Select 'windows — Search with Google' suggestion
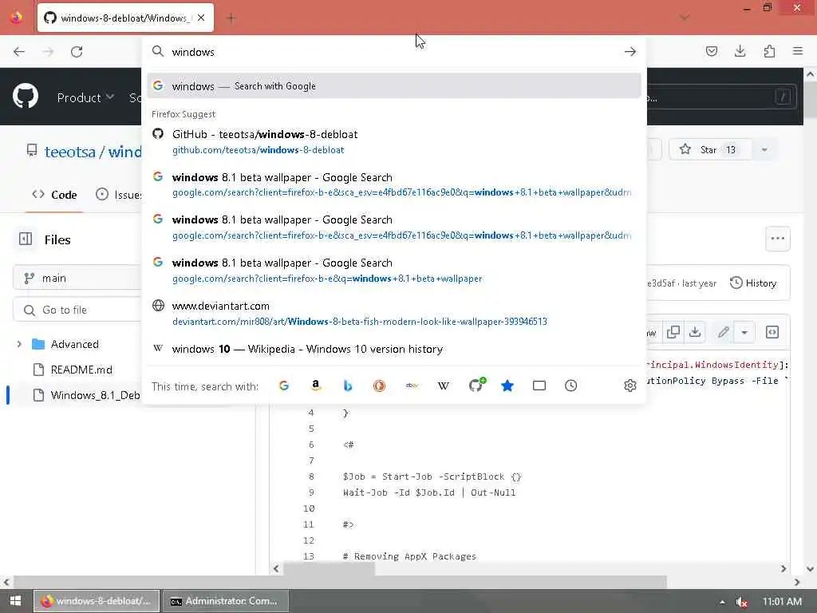The width and height of the screenshot is (817, 613). click(394, 86)
